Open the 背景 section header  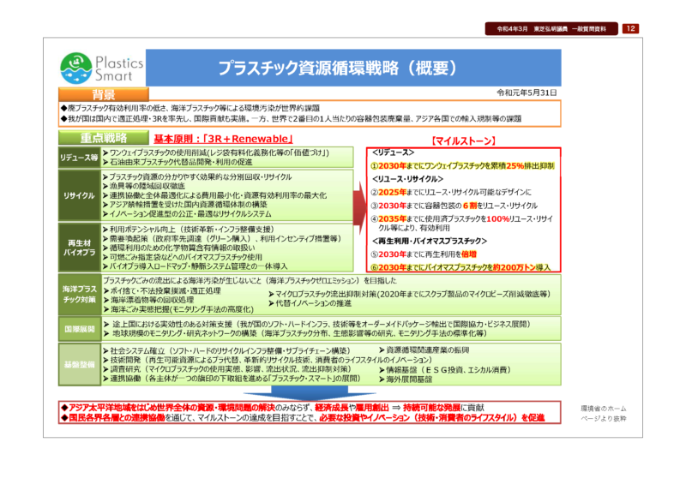(x=105, y=93)
